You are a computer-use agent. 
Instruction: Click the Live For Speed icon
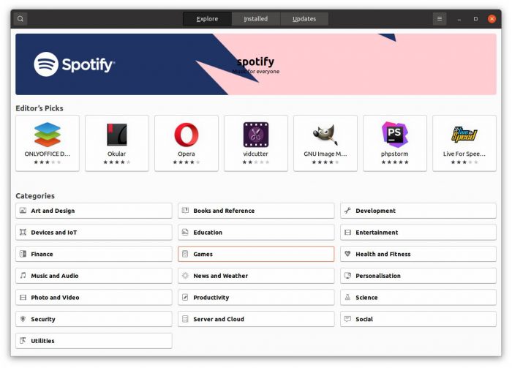464,135
